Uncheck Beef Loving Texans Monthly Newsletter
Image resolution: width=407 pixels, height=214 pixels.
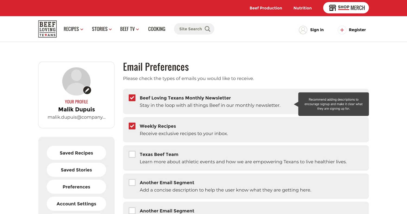[x=132, y=98]
